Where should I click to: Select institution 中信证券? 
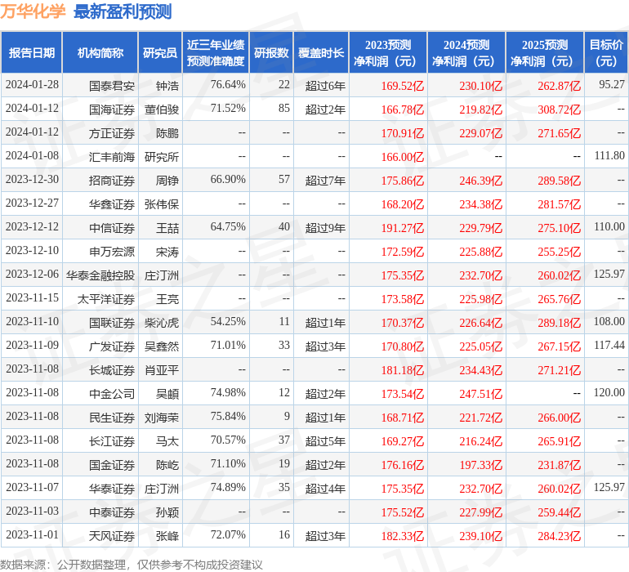pos(112,228)
